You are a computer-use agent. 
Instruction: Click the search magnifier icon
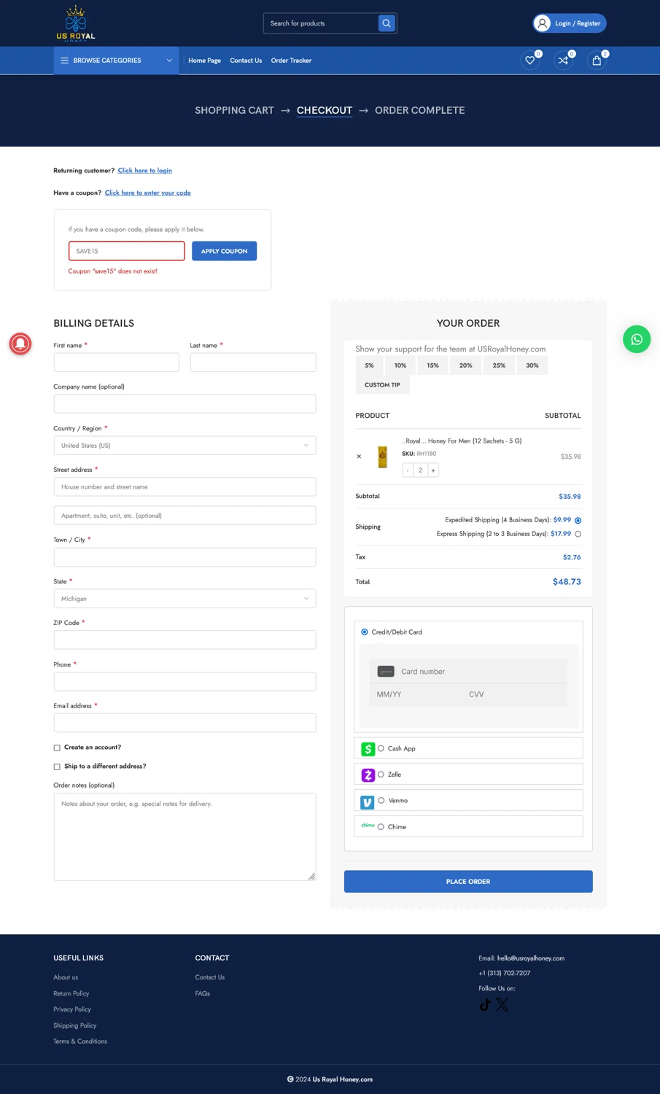click(x=387, y=23)
